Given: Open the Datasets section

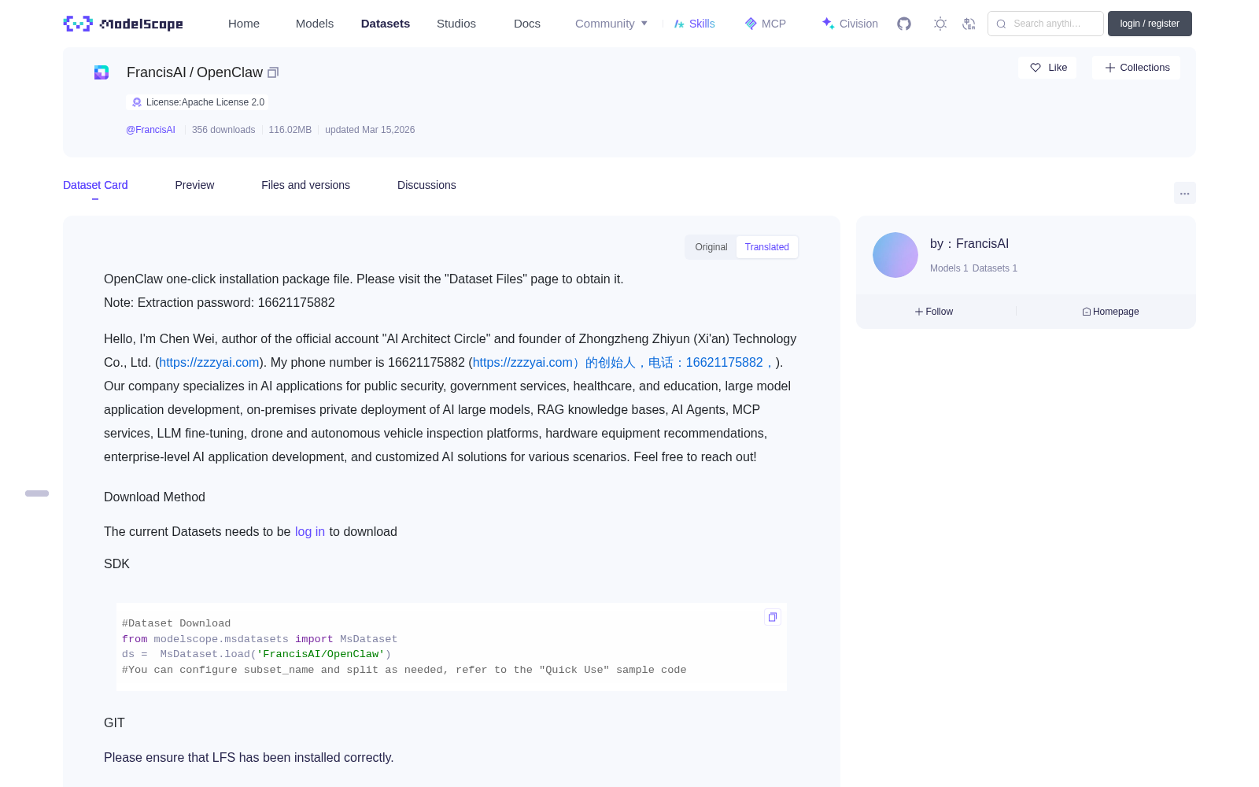Looking at the screenshot, I should (386, 24).
